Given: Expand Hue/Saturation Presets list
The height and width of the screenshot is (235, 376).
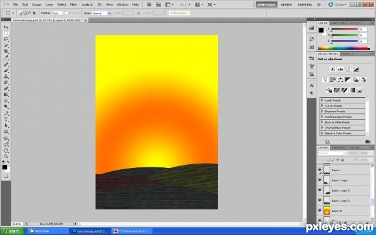Looking at the screenshot, I should (322, 117).
